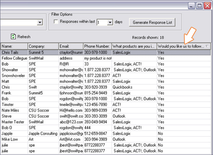Viewport: 213px width, 155px height.
Task: Click the my product is not cell
Action: click(x=97, y=58)
